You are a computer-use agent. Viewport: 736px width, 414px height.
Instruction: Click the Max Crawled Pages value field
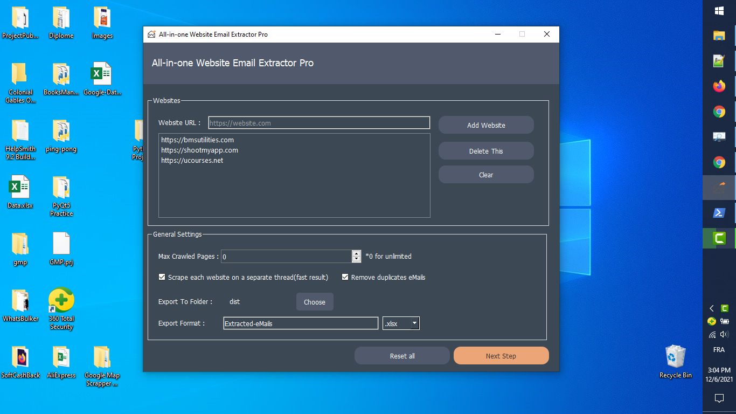point(286,256)
